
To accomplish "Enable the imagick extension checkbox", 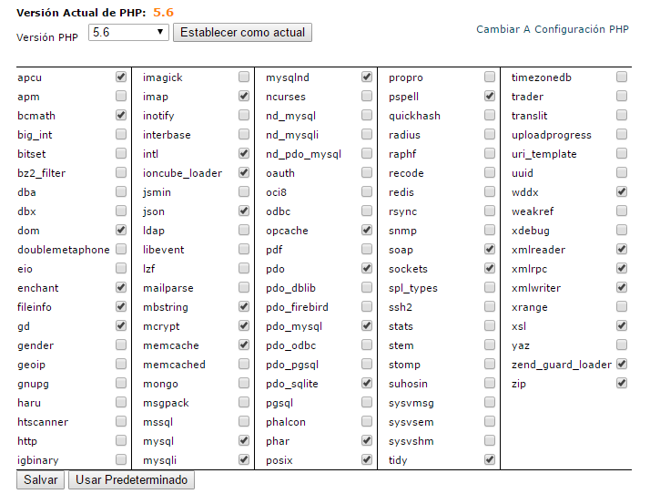I will pos(244,77).
